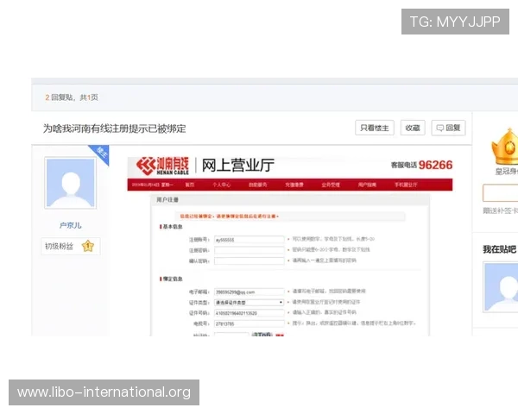Open the 用户指南 navigation item
Screen dimensions: 518x414
click(x=367, y=185)
